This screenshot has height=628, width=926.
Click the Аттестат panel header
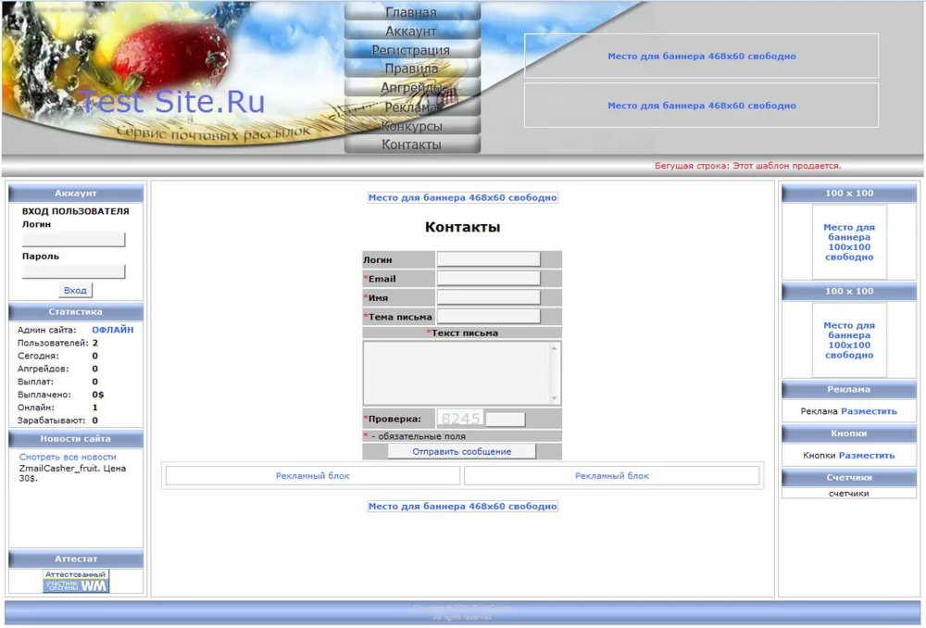(x=76, y=559)
